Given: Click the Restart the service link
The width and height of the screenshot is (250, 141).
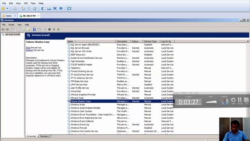Looking at the screenshot, I should click(x=30, y=50).
